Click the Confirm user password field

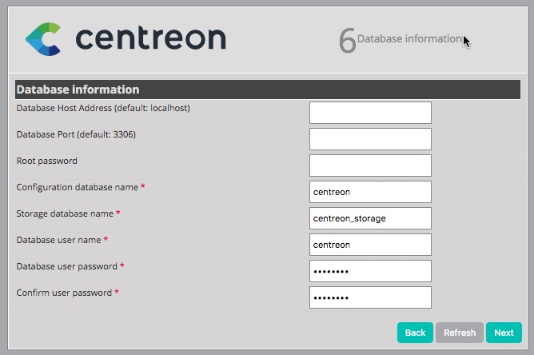370,297
